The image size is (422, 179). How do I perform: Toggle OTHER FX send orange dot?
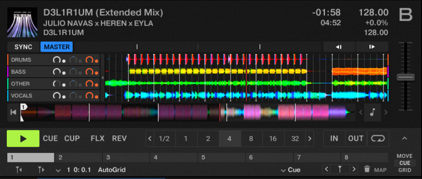pos(97,85)
